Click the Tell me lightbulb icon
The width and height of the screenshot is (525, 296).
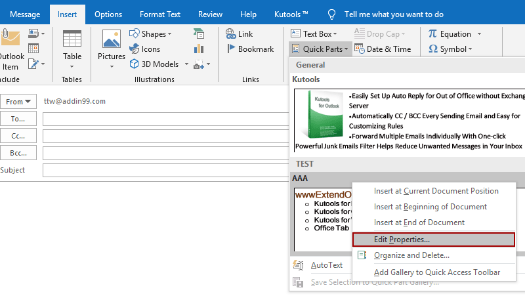point(332,14)
